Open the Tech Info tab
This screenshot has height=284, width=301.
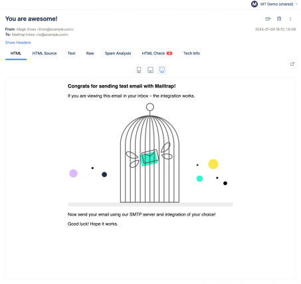click(191, 53)
